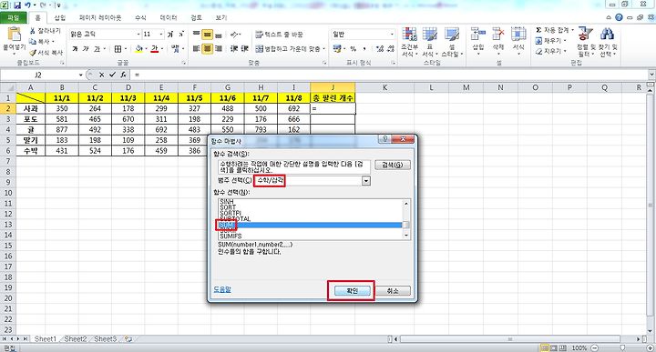
Task: Toggle right text alignment
Action: (218, 49)
